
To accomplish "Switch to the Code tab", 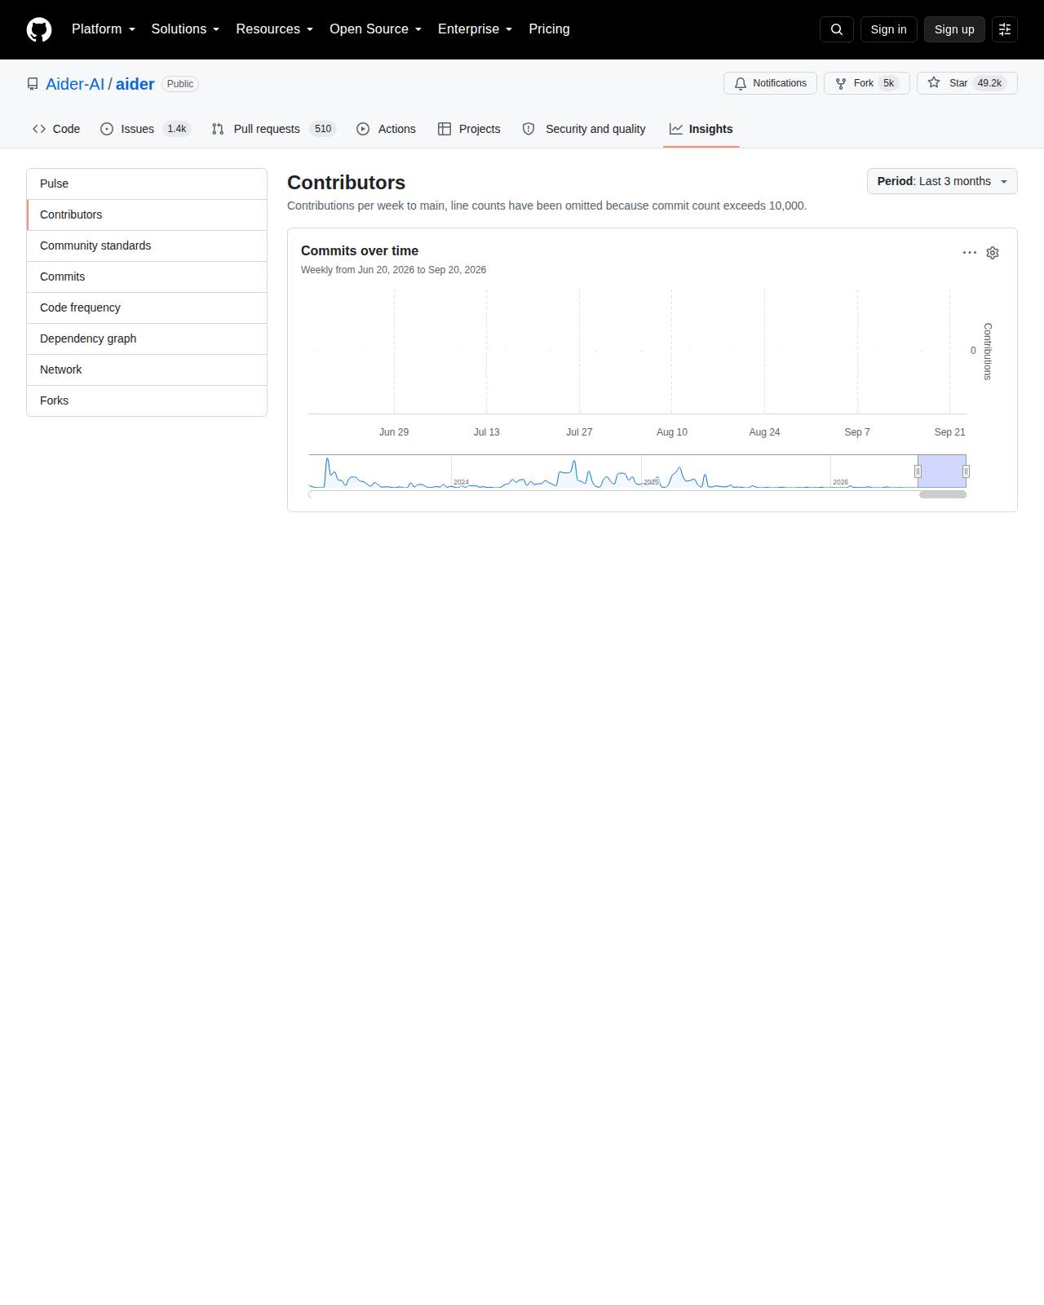I will (56, 129).
